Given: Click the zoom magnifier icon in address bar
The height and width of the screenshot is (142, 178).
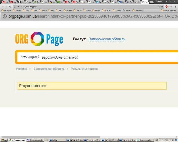Looking at the screenshot, I should pyautogui.click(x=159, y=6).
